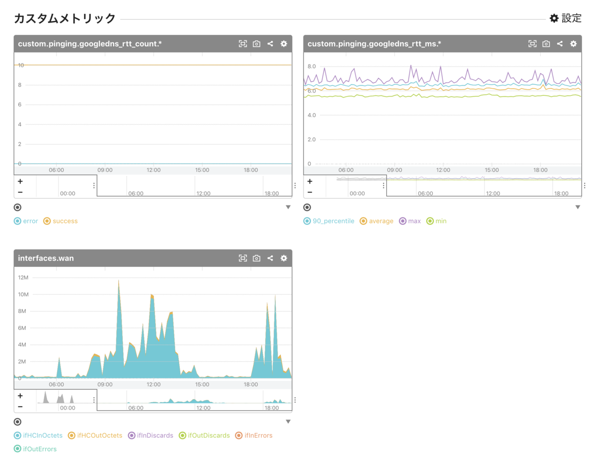Share the interfaces.wan graph
Viewport: 606px width, 460px height.
pyautogui.click(x=270, y=258)
